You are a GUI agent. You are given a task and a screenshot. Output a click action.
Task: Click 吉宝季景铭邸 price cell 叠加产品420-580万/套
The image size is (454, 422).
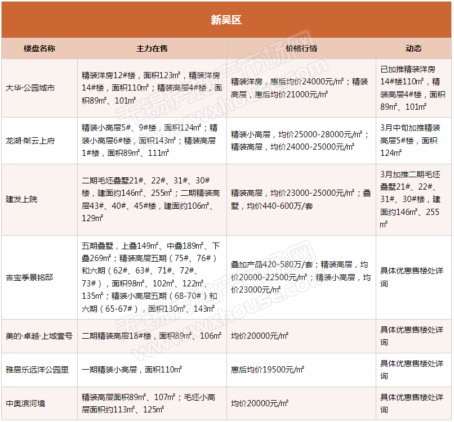coord(301,277)
